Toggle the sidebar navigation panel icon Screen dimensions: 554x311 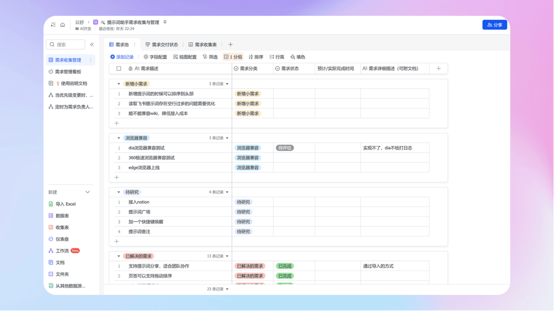pos(53,25)
